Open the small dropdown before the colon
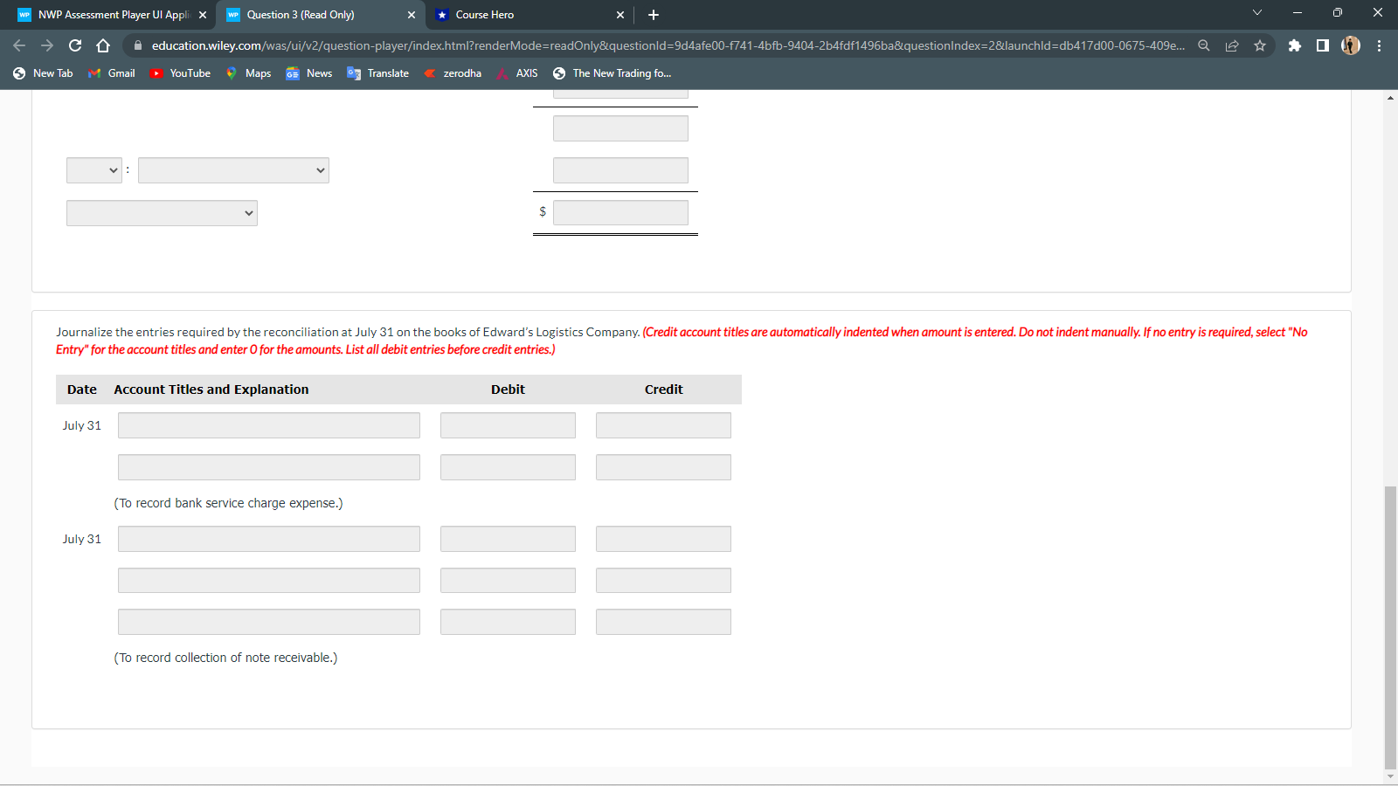The image size is (1398, 786). 94,170
